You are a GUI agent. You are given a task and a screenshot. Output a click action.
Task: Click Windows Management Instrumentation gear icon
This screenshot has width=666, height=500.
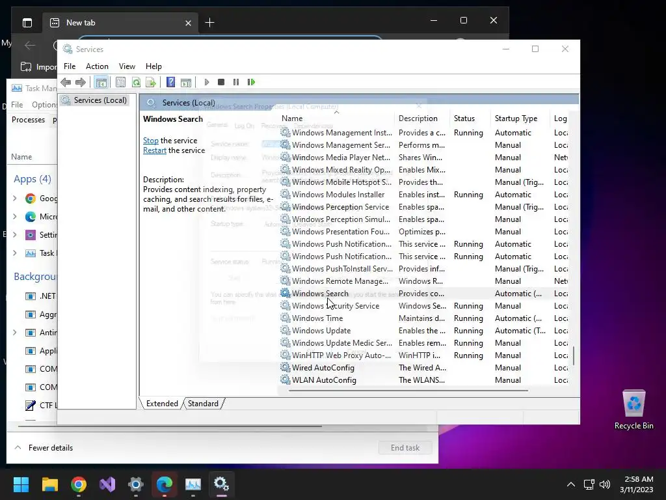click(285, 133)
